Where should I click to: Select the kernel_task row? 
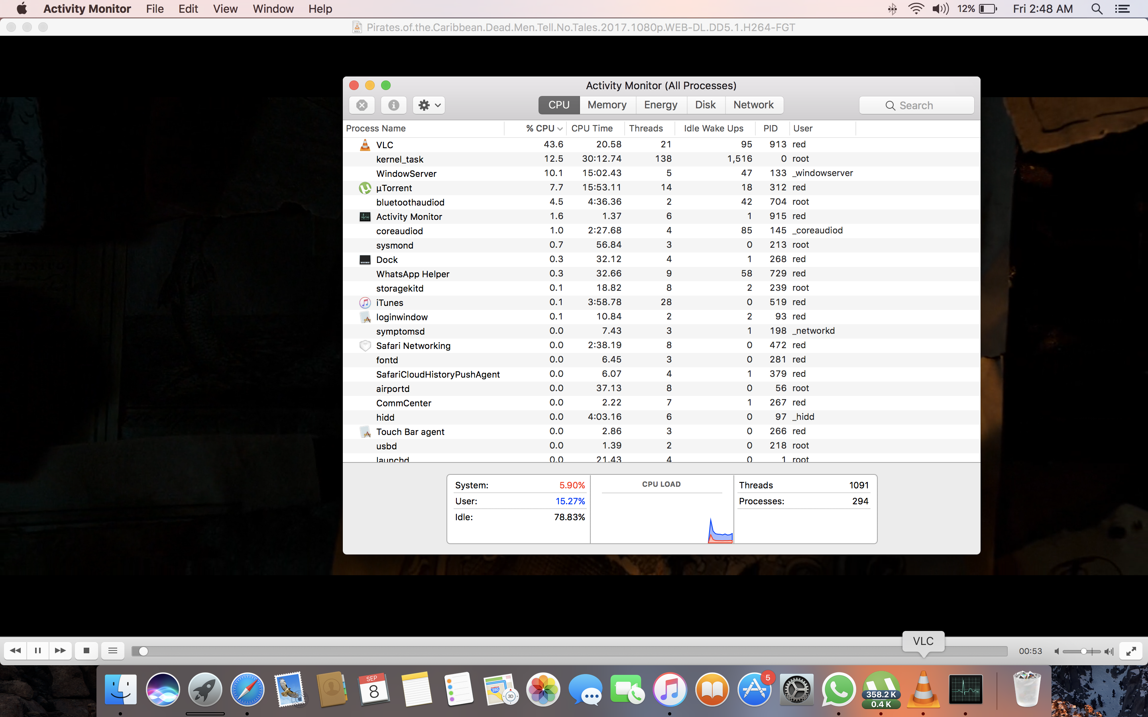click(661, 159)
